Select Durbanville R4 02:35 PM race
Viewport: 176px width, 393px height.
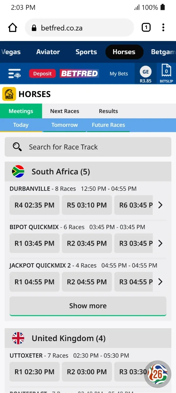(x=34, y=205)
